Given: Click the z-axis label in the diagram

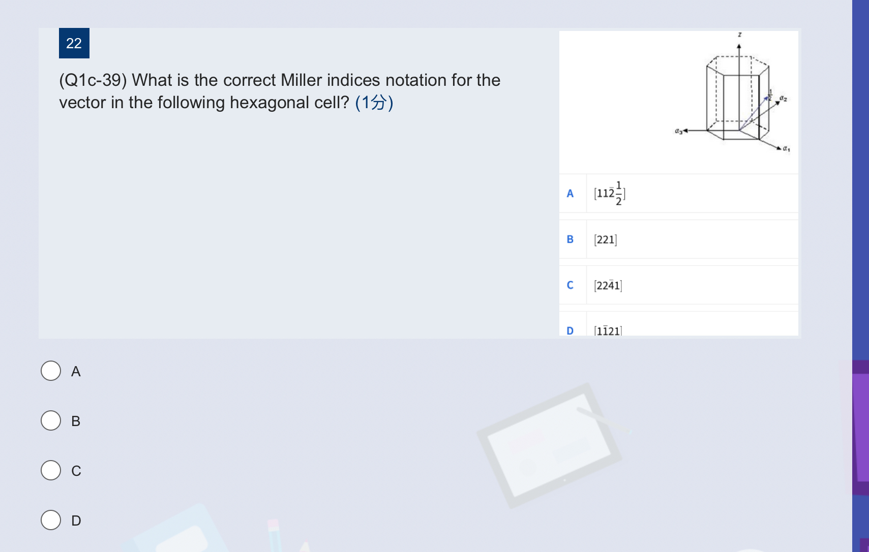Looking at the screenshot, I should pos(739,35).
